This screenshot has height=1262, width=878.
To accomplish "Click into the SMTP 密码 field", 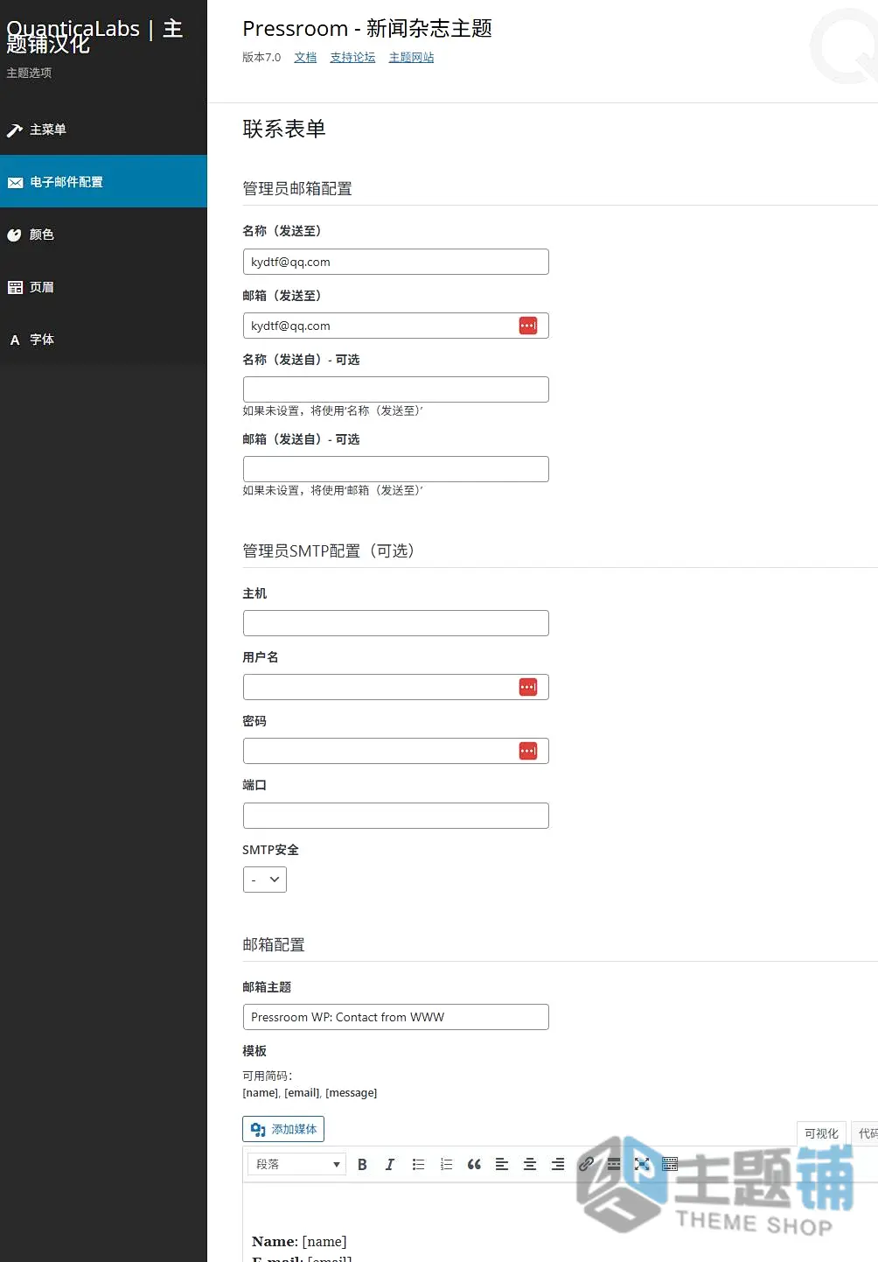I will (x=395, y=751).
